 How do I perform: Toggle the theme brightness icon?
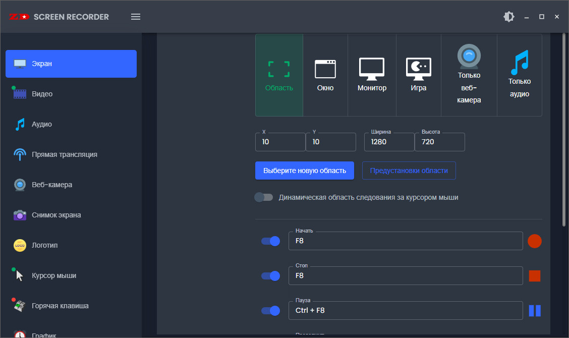[509, 17]
